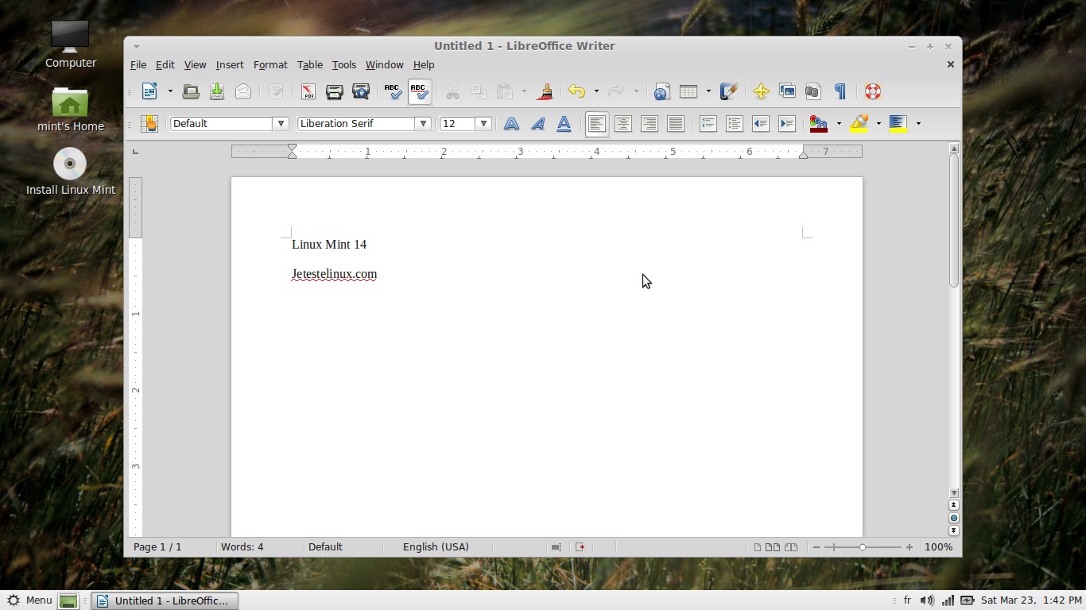Open the Font Size dropdown showing 12
This screenshot has height=610, width=1086.
point(483,123)
